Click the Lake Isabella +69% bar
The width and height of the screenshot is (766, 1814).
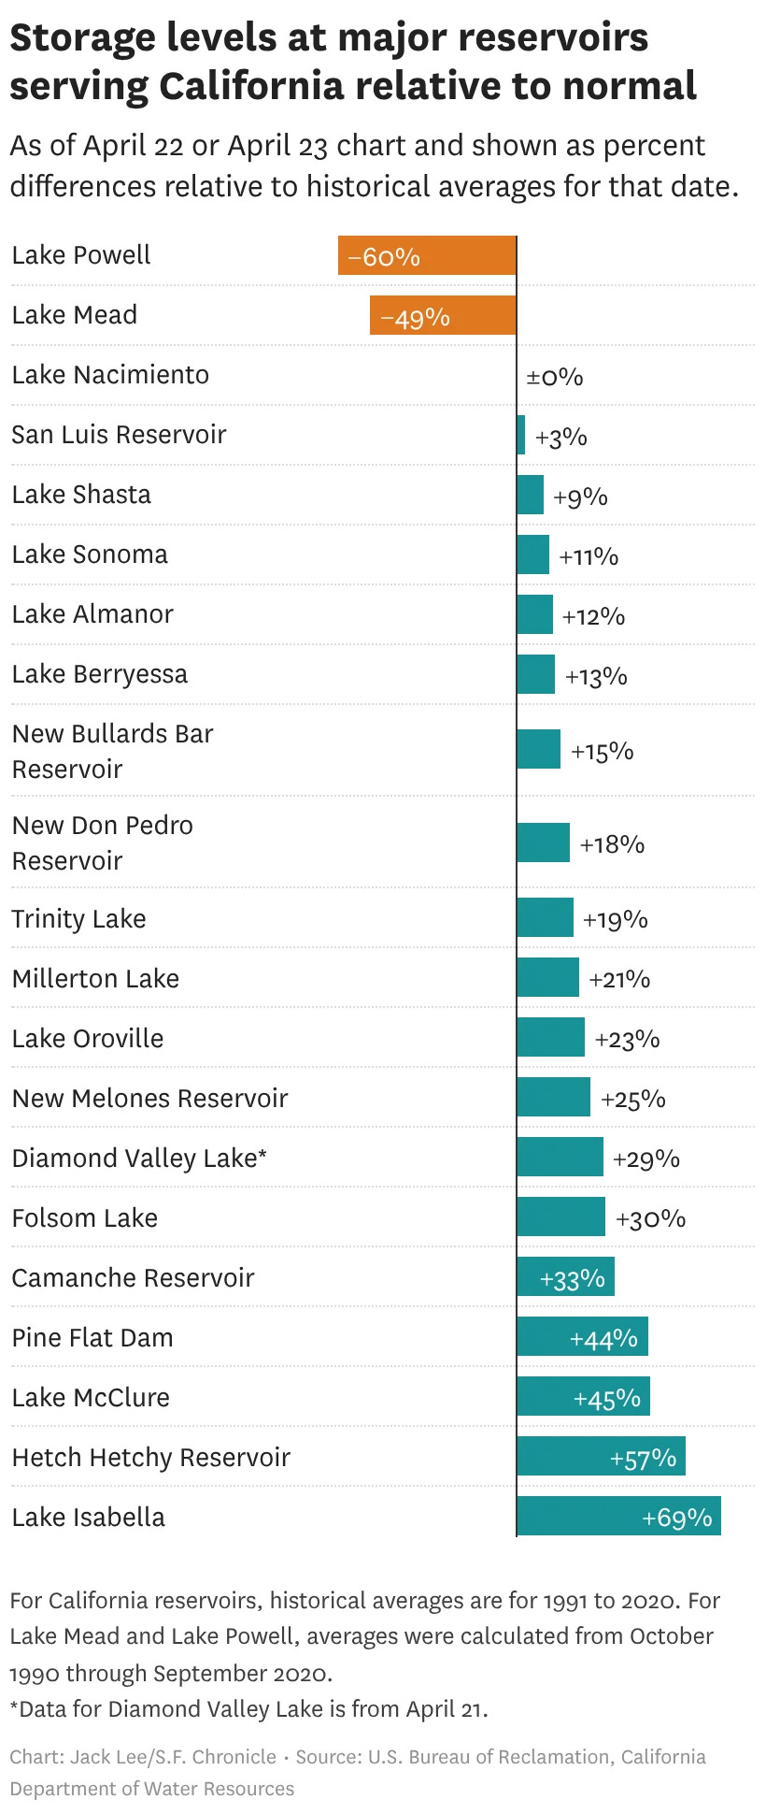[x=618, y=1516]
